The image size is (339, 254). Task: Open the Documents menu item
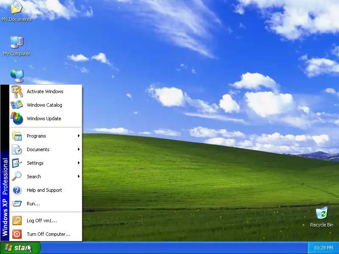pos(46,149)
